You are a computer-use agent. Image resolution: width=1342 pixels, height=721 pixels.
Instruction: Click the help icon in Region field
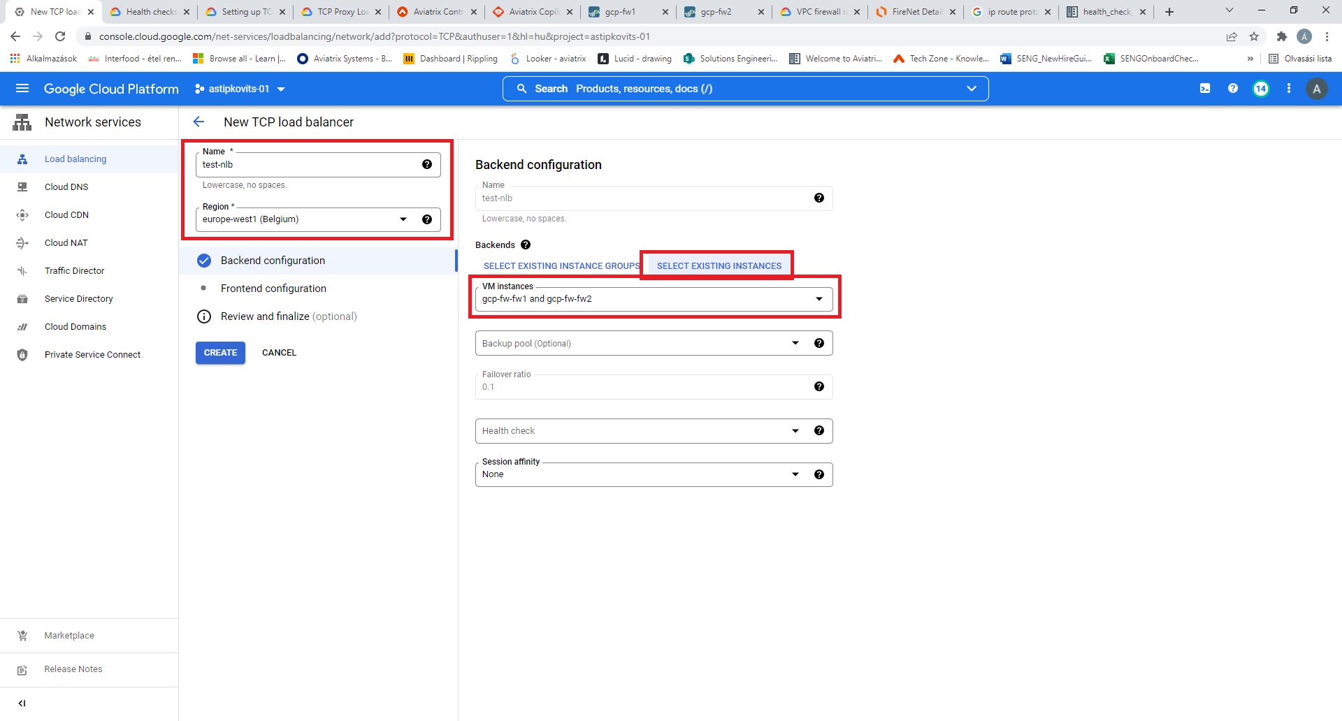[427, 219]
